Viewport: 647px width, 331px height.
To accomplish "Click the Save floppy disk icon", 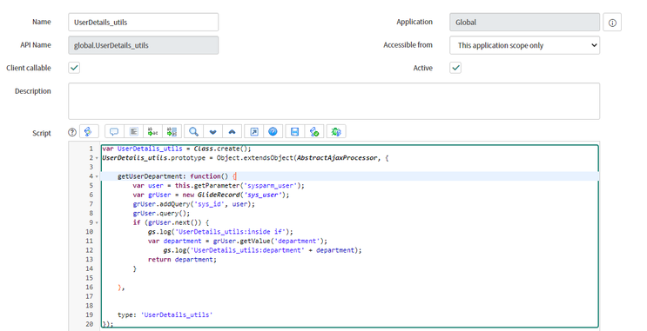I will click(x=294, y=132).
